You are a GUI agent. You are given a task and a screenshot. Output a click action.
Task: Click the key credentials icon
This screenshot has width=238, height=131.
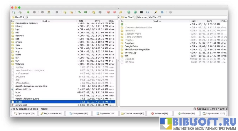point(121,12)
